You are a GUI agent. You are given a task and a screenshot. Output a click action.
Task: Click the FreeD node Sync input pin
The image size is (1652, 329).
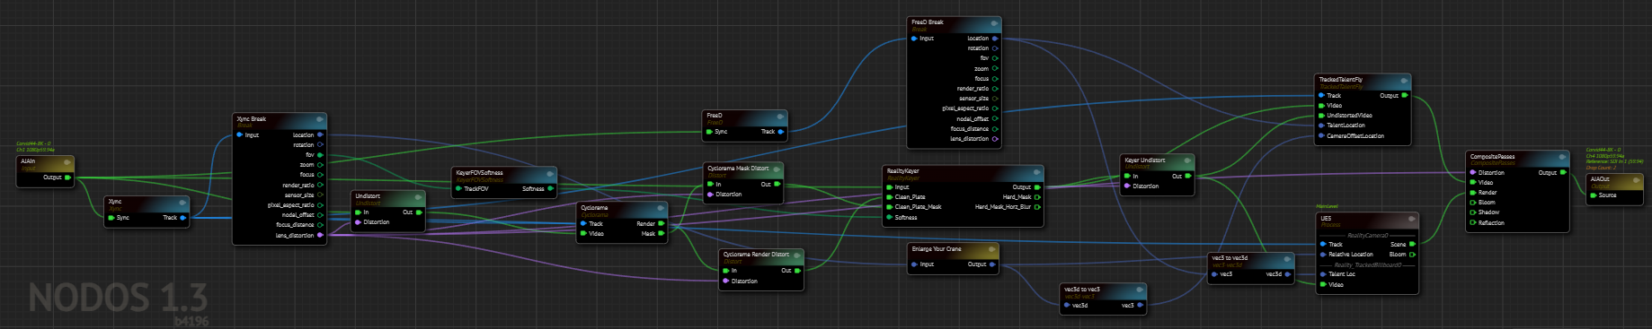pos(709,132)
